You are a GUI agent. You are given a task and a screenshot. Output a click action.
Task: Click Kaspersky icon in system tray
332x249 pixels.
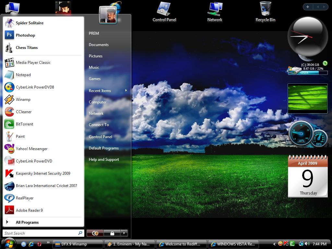[286, 243]
